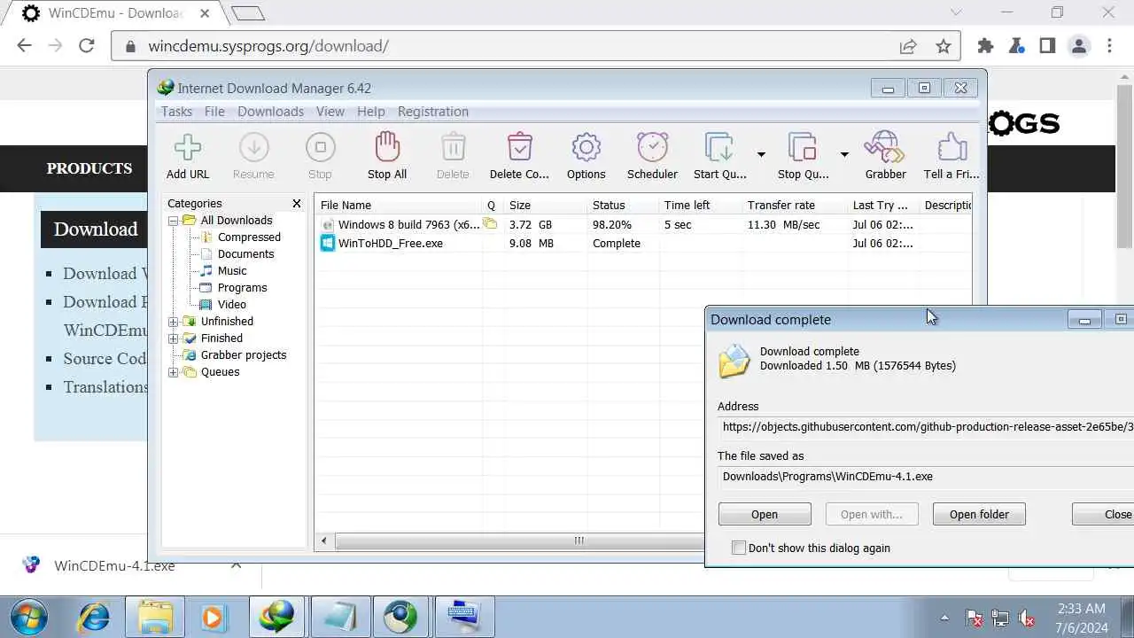
Task: Click the Open folder button
Action: tap(979, 514)
